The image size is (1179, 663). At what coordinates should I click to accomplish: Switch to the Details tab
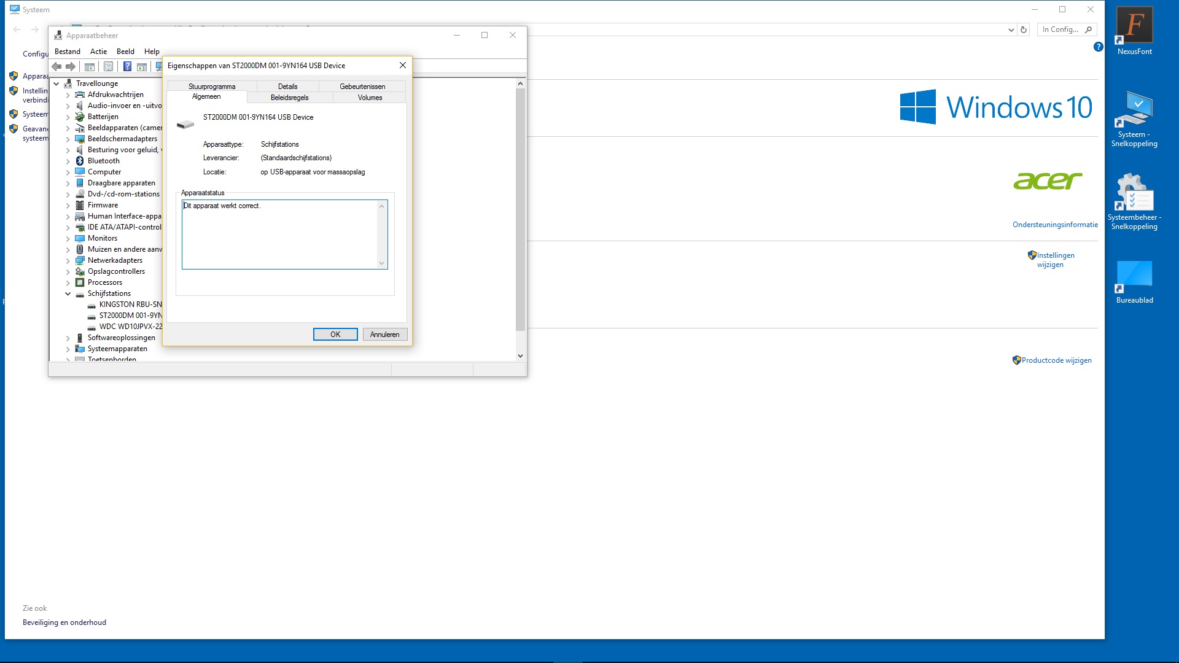[x=287, y=87]
